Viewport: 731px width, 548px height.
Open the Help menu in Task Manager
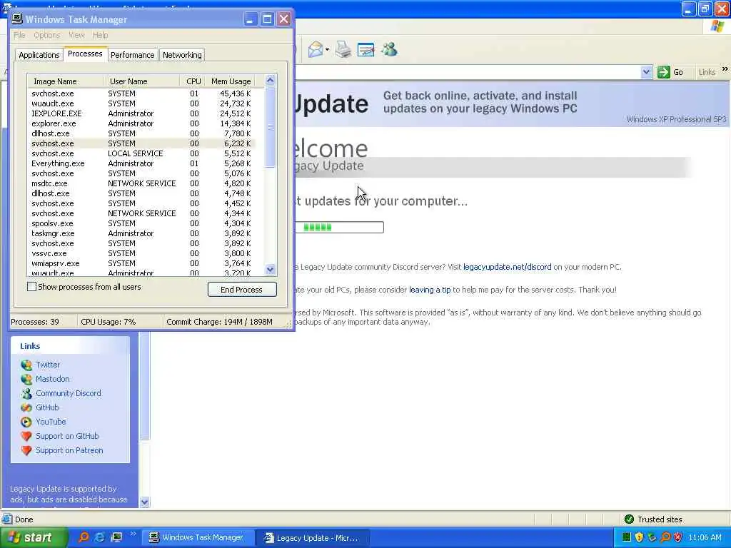pos(100,35)
